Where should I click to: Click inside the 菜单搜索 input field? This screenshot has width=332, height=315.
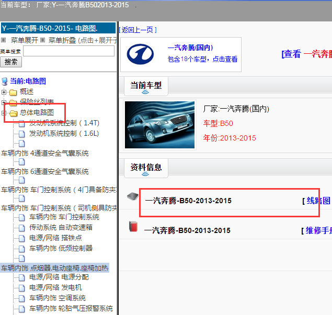click(68, 51)
